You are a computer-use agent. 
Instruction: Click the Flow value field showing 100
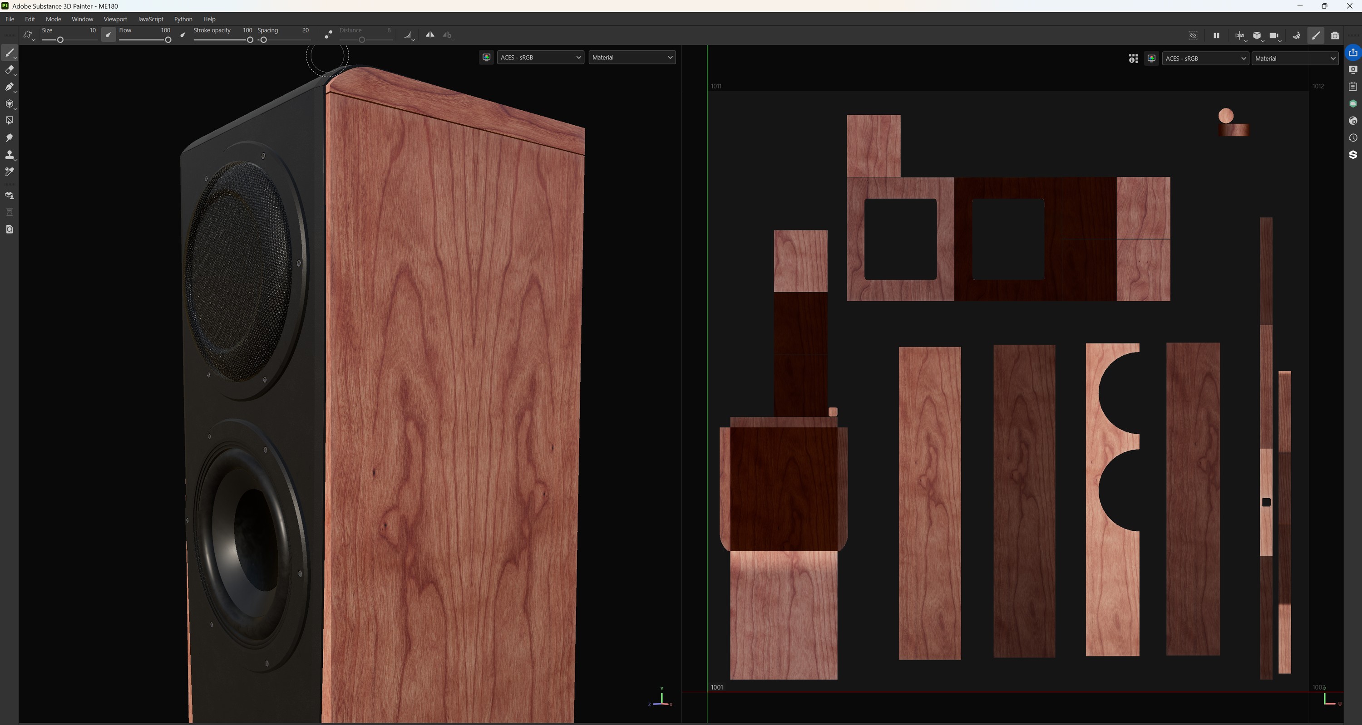(x=166, y=30)
